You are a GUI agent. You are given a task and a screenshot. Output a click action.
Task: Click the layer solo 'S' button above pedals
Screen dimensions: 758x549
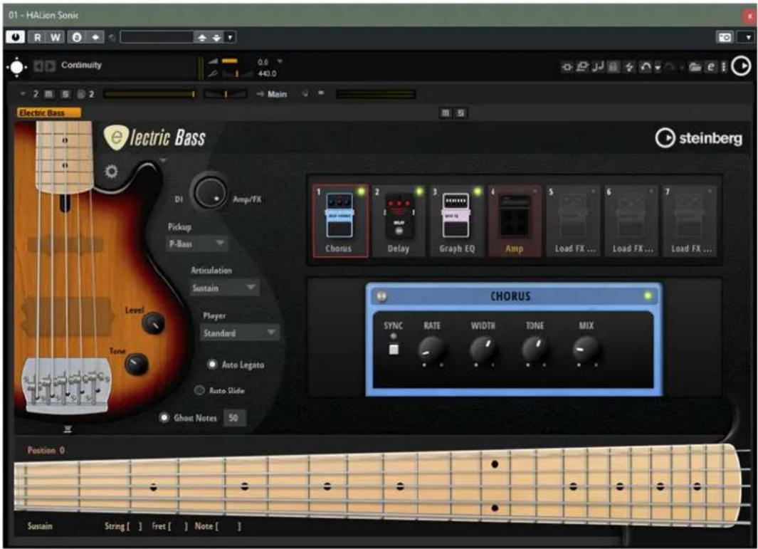[x=460, y=113]
